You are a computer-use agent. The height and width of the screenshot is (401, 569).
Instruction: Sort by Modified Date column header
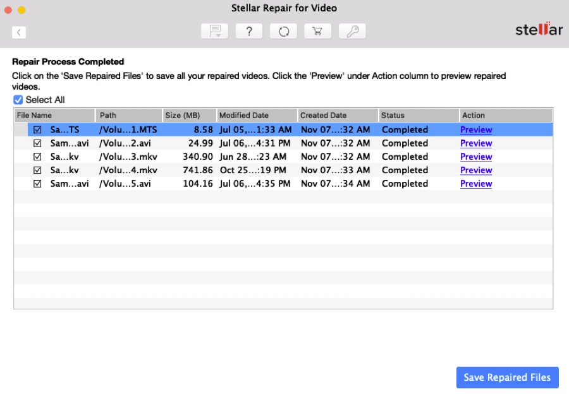(x=256, y=116)
